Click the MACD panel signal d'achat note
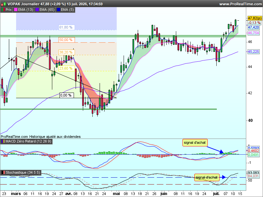This screenshot has height=197, width=263. pyautogui.click(x=195, y=143)
